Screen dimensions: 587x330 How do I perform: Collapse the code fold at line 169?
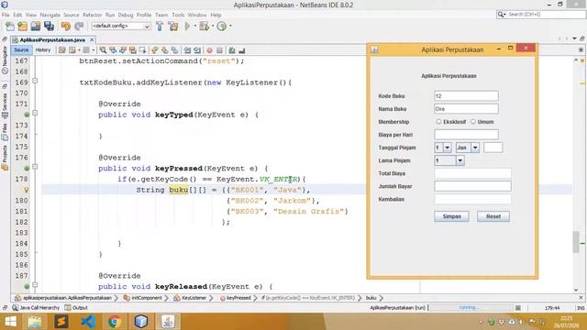point(35,81)
